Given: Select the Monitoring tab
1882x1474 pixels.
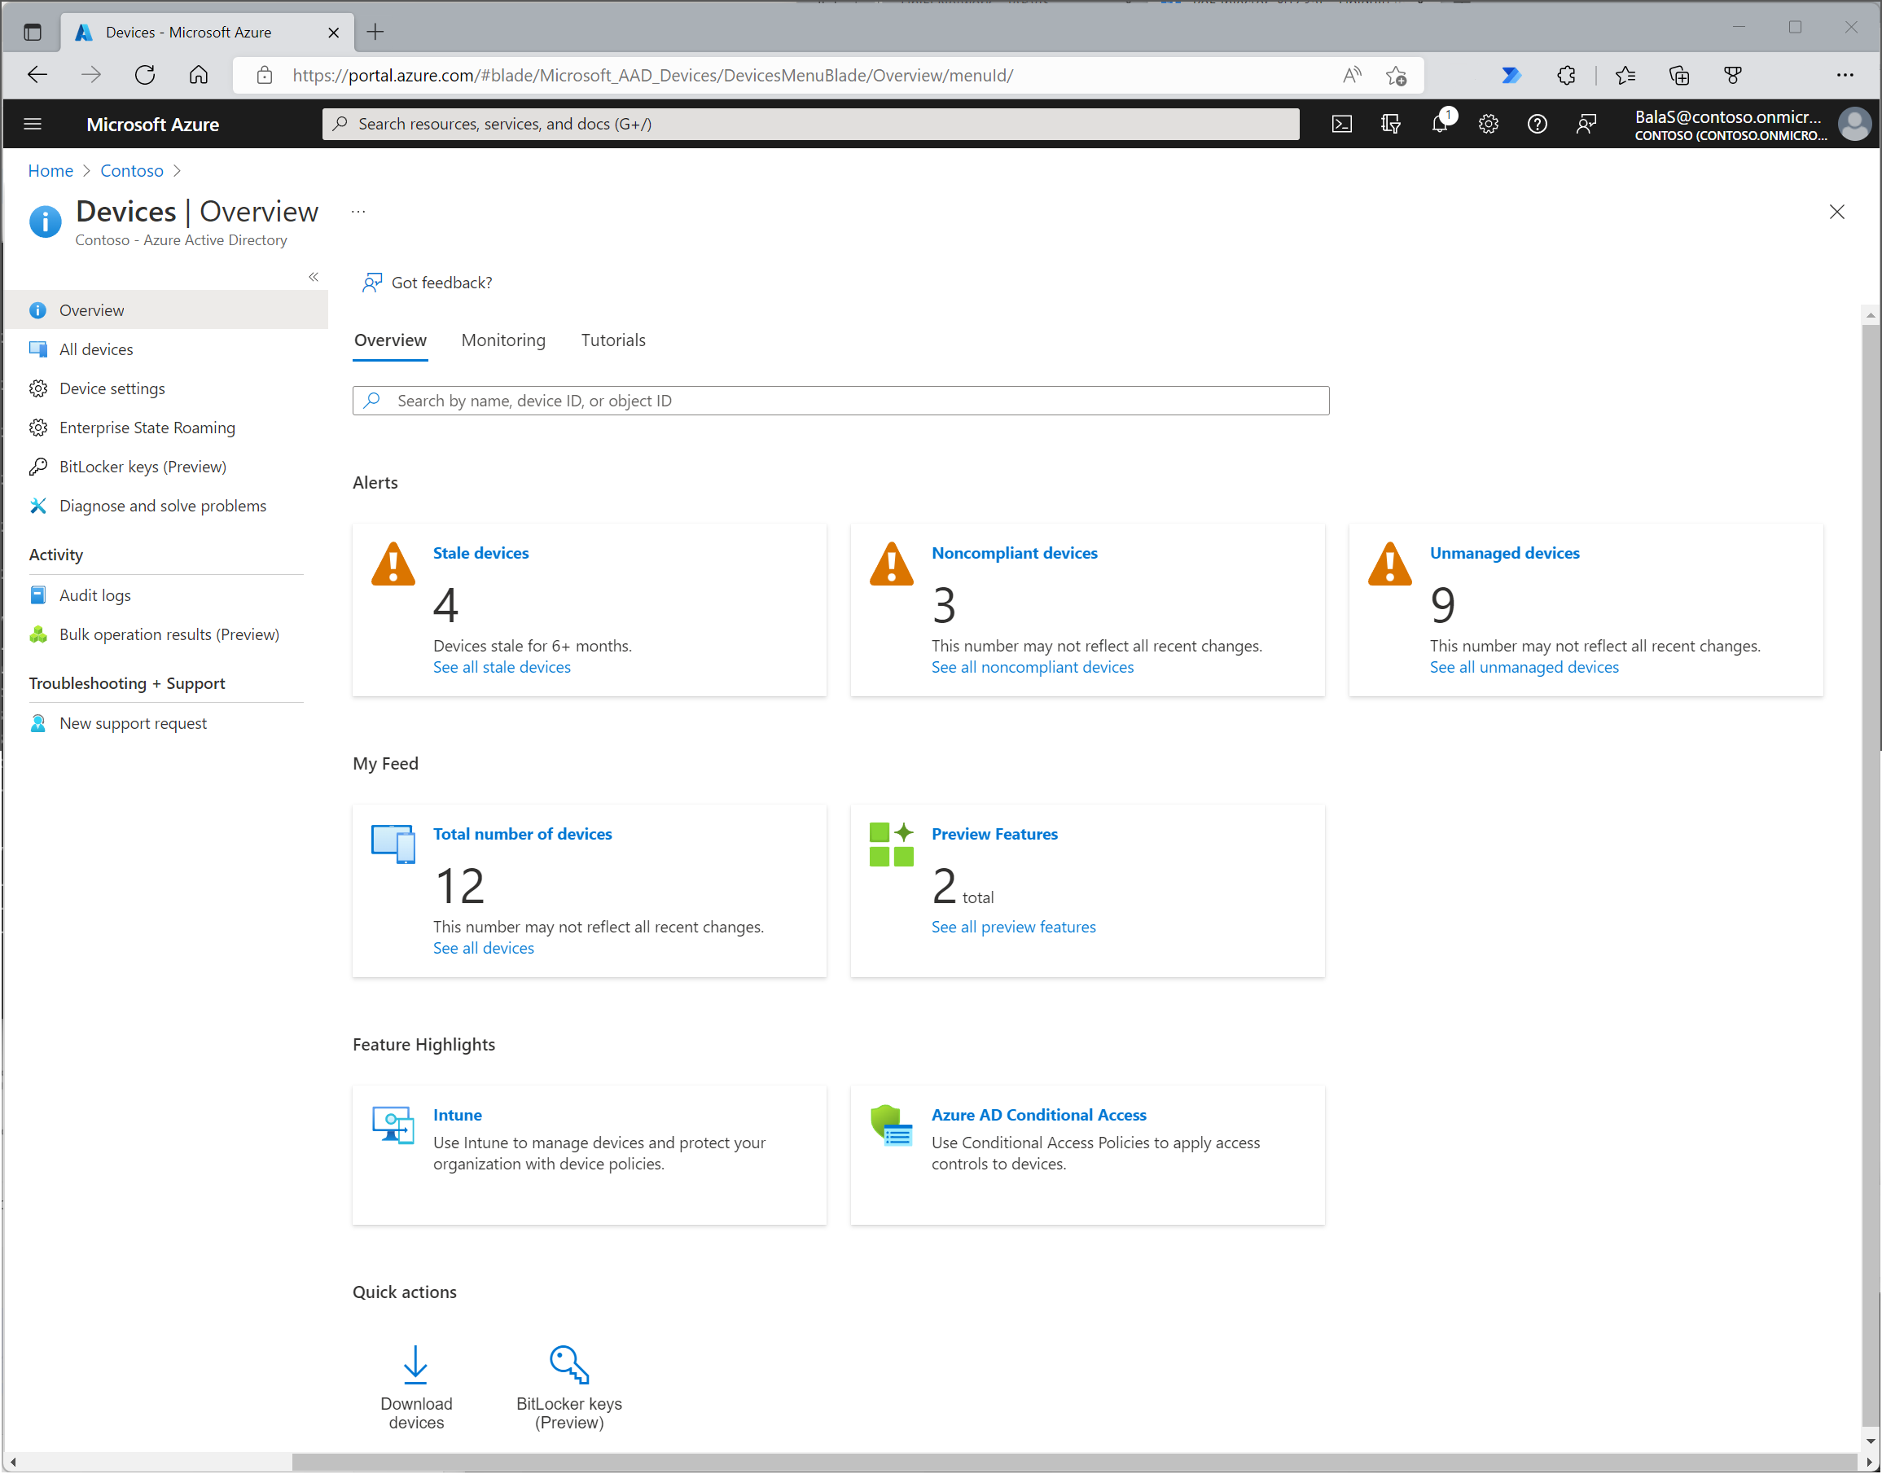Looking at the screenshot, I should (504, 339).
